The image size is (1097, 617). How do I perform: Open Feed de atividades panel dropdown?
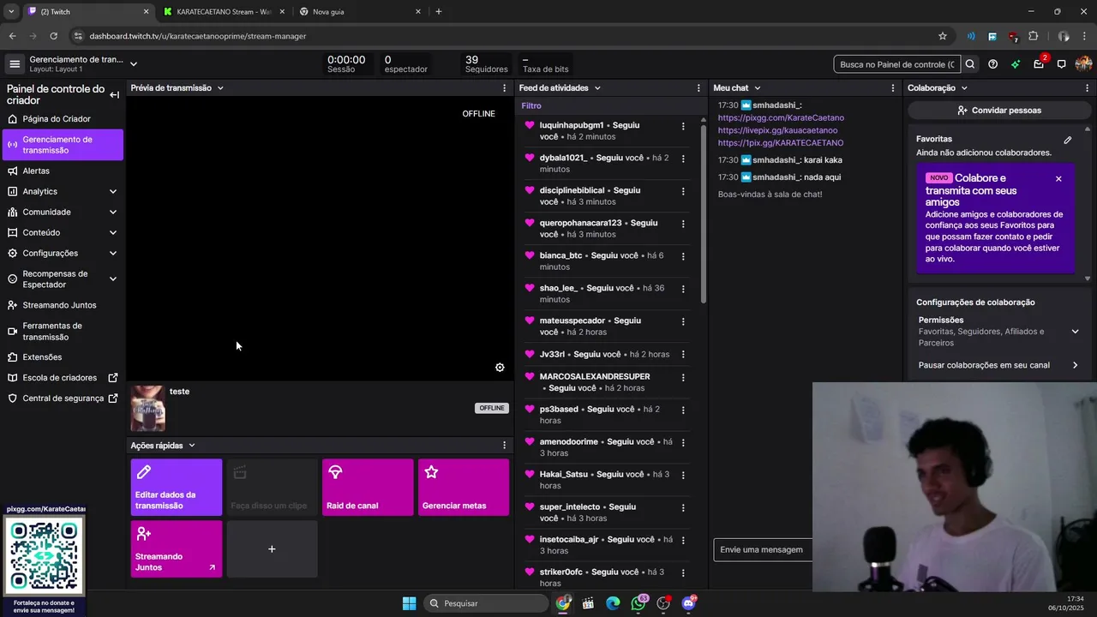point(597,88)
